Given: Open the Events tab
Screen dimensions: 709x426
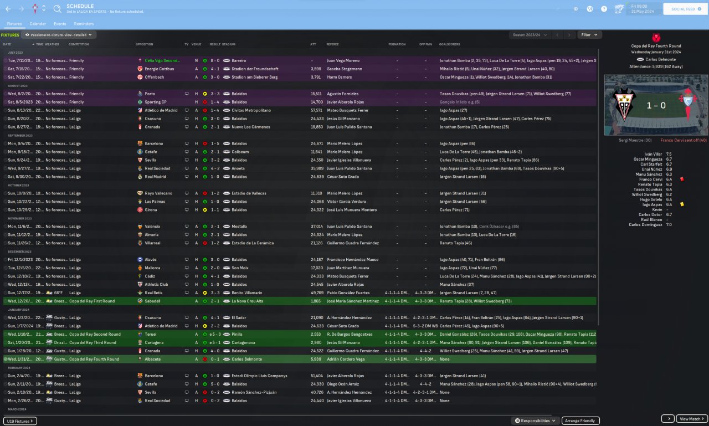Looking at the screenshot, I should [60, 24].
